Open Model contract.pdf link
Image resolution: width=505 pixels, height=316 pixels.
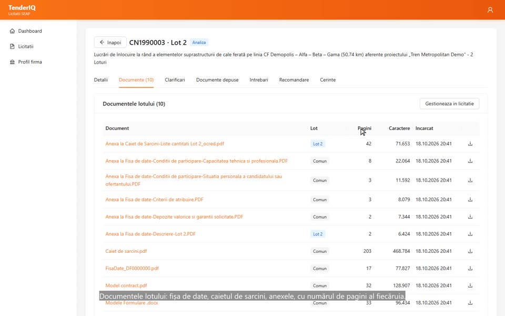[126, 285]
